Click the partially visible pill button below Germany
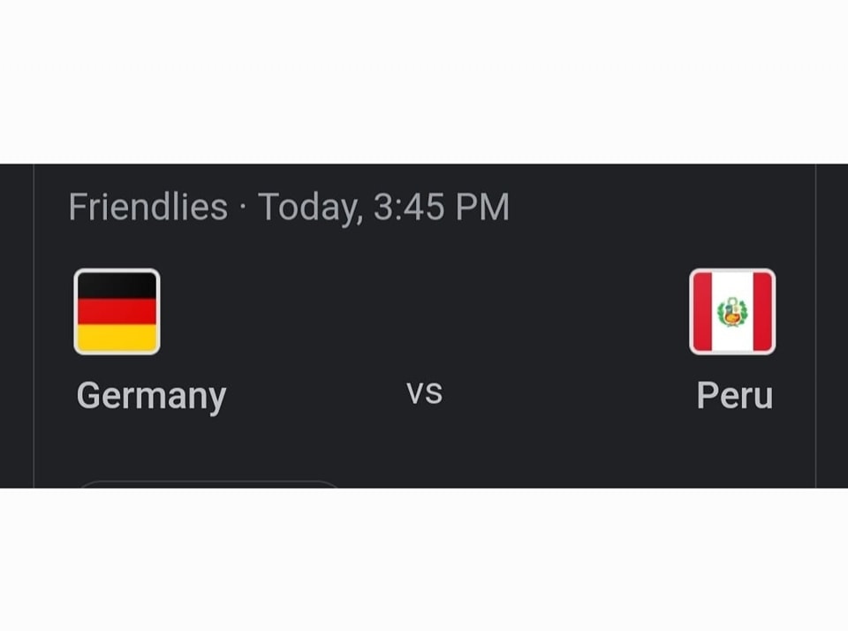Screen dimensions: 848x631 [208, 483]
